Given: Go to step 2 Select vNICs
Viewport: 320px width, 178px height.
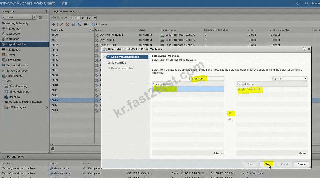Looking at the screenshot, I should (117, 63).
